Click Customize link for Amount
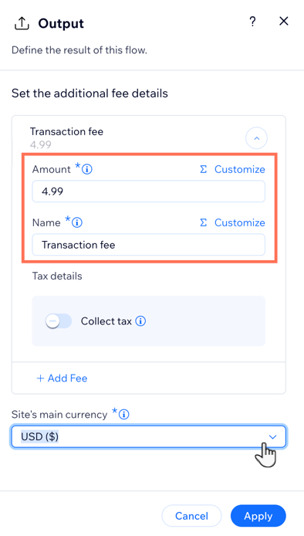 coord(239,169)
